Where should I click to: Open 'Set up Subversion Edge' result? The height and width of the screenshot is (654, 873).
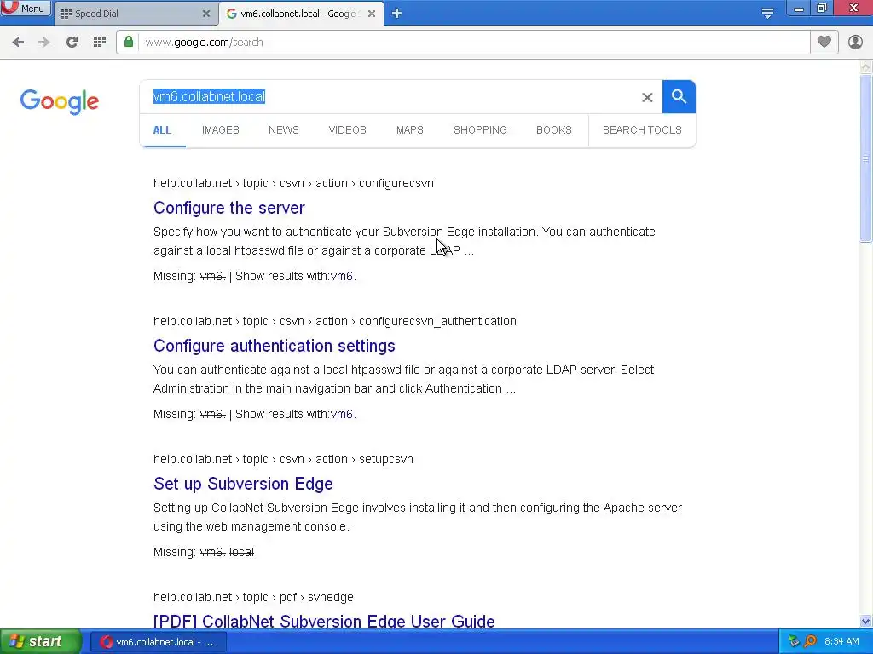tap(243, 484)
